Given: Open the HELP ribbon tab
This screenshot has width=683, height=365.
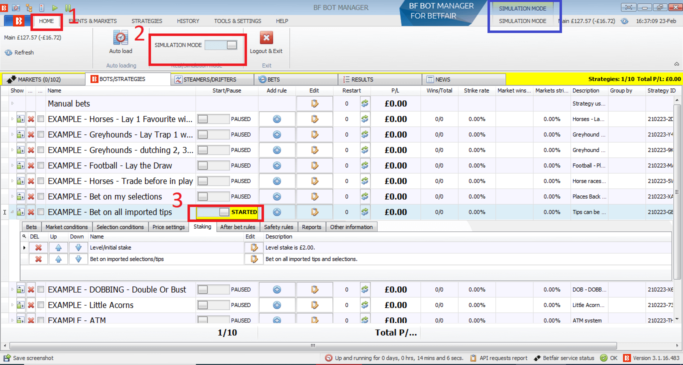Looking at the screenshot, I should coord(282,21).
